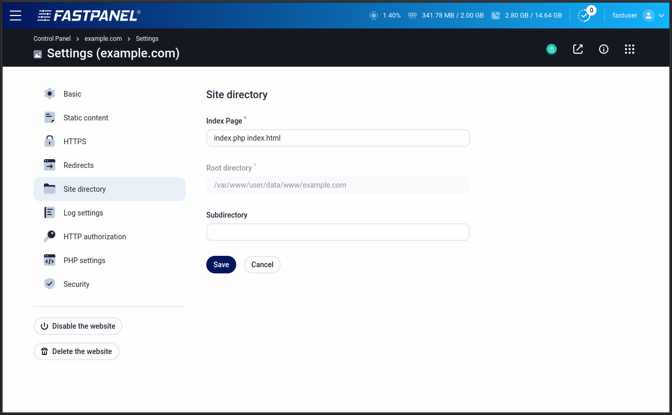Open the task queue notifications icon
The image size is (672, 415).
[x=584, y=16]
